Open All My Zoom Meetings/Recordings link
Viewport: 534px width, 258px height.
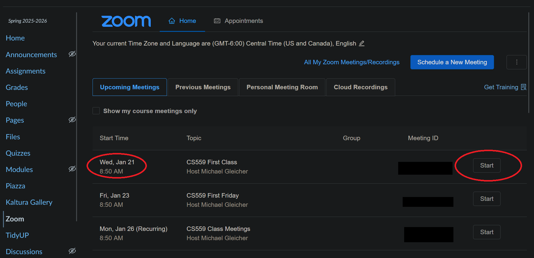tap(352, 62)
